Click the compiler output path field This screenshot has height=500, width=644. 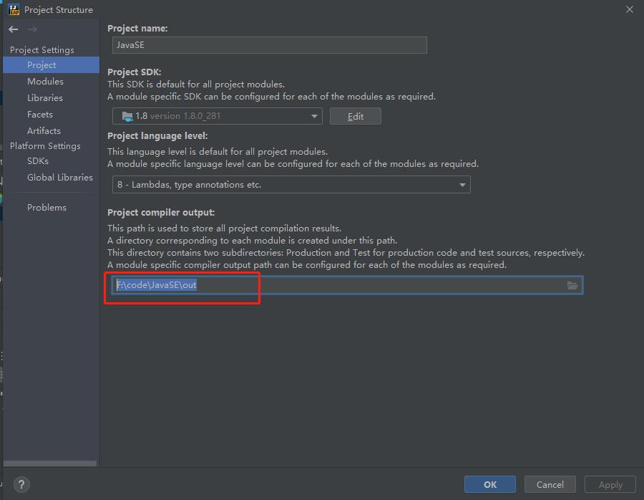point(347,285)
